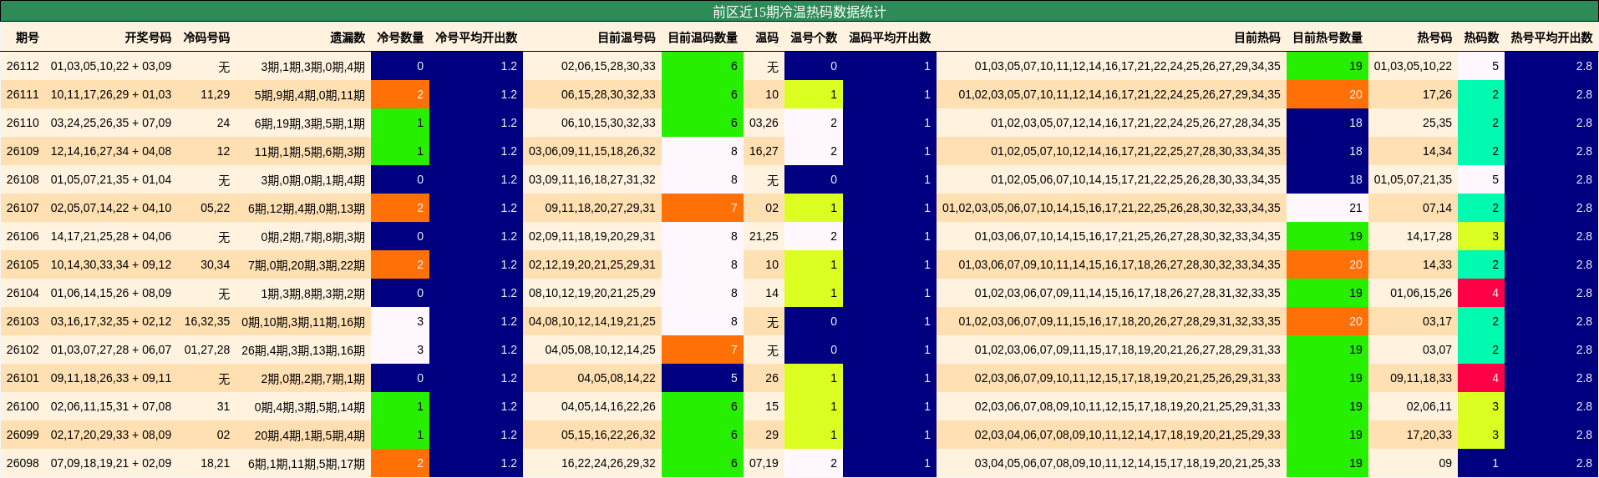This screenshot has height=478, width=1599.
Task: Click period cell 26104
Action: [x=23, y=293]
